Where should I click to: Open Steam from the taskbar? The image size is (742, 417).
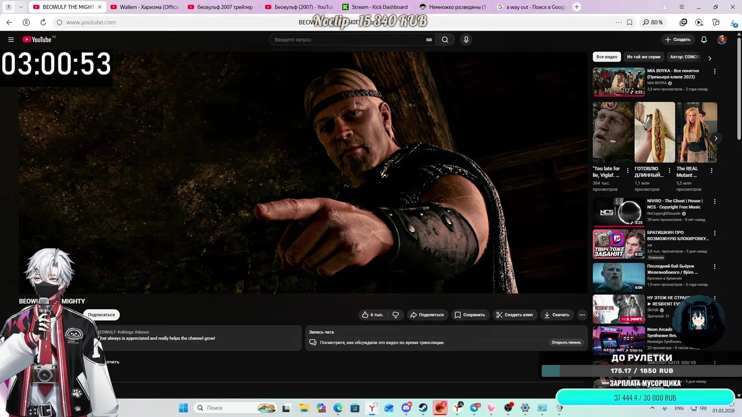pos(423,408)
